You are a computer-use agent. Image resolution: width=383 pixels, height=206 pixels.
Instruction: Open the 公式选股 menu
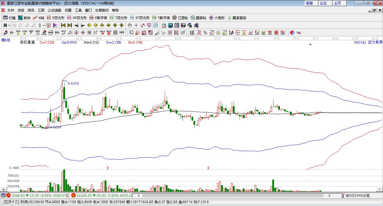54,10
